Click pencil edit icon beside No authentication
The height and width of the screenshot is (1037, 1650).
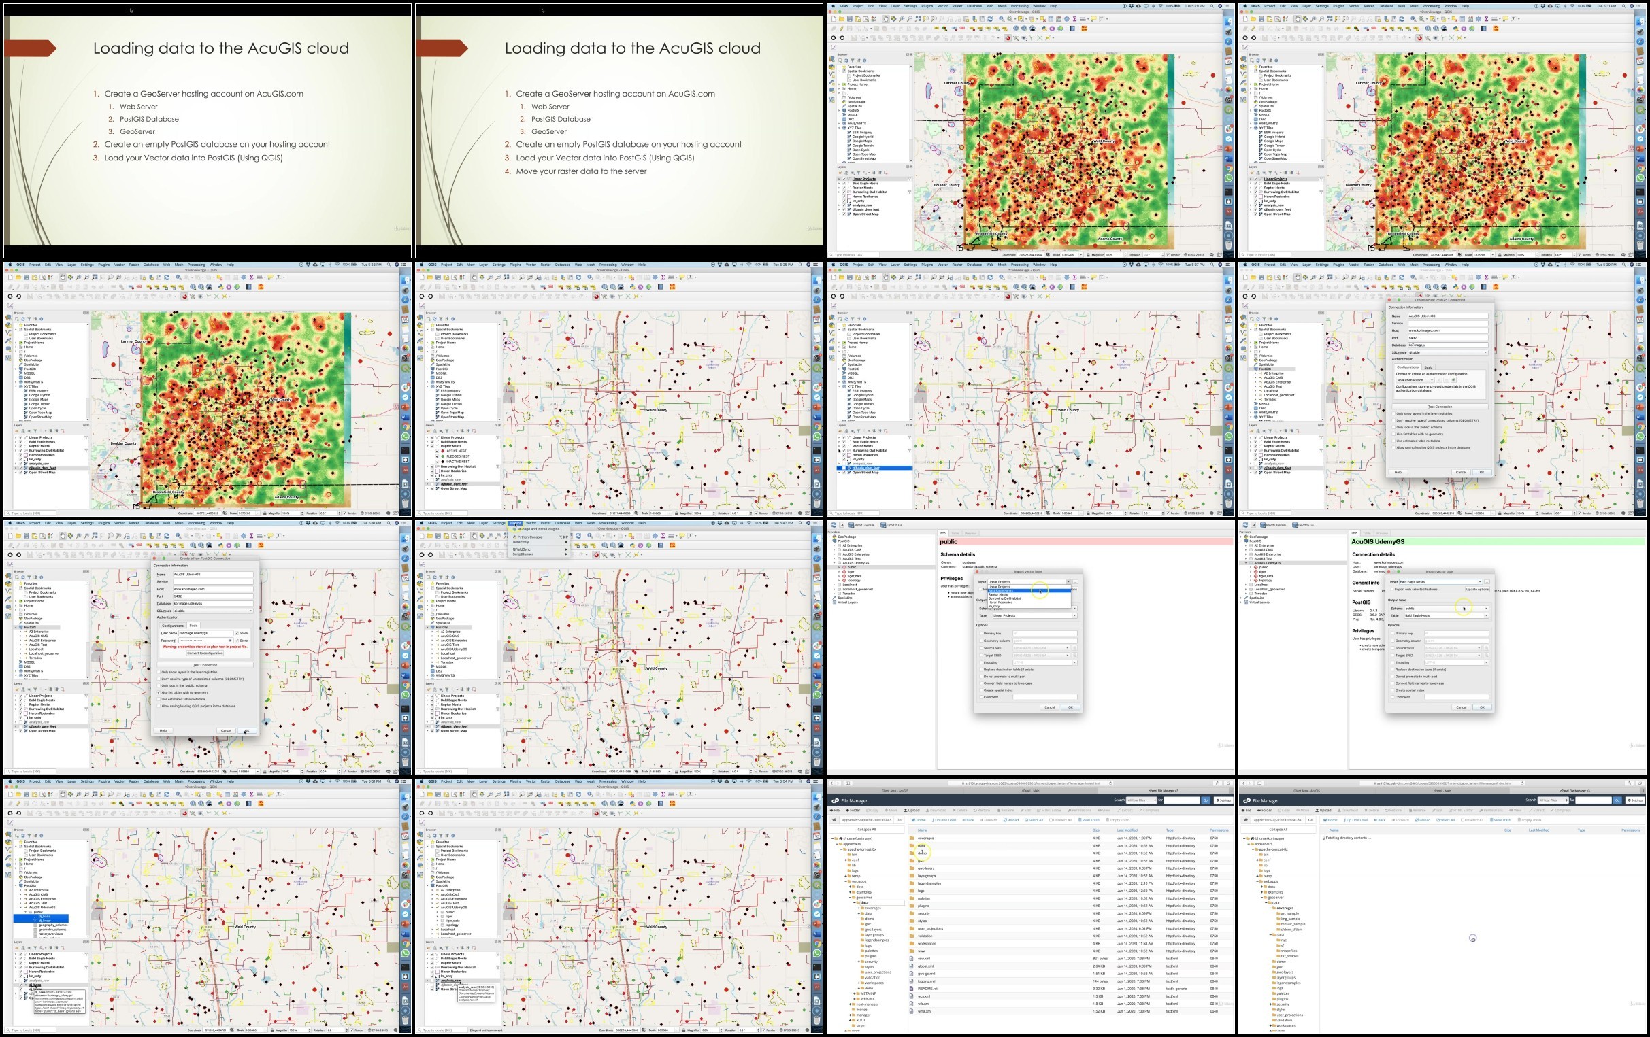1439,380
